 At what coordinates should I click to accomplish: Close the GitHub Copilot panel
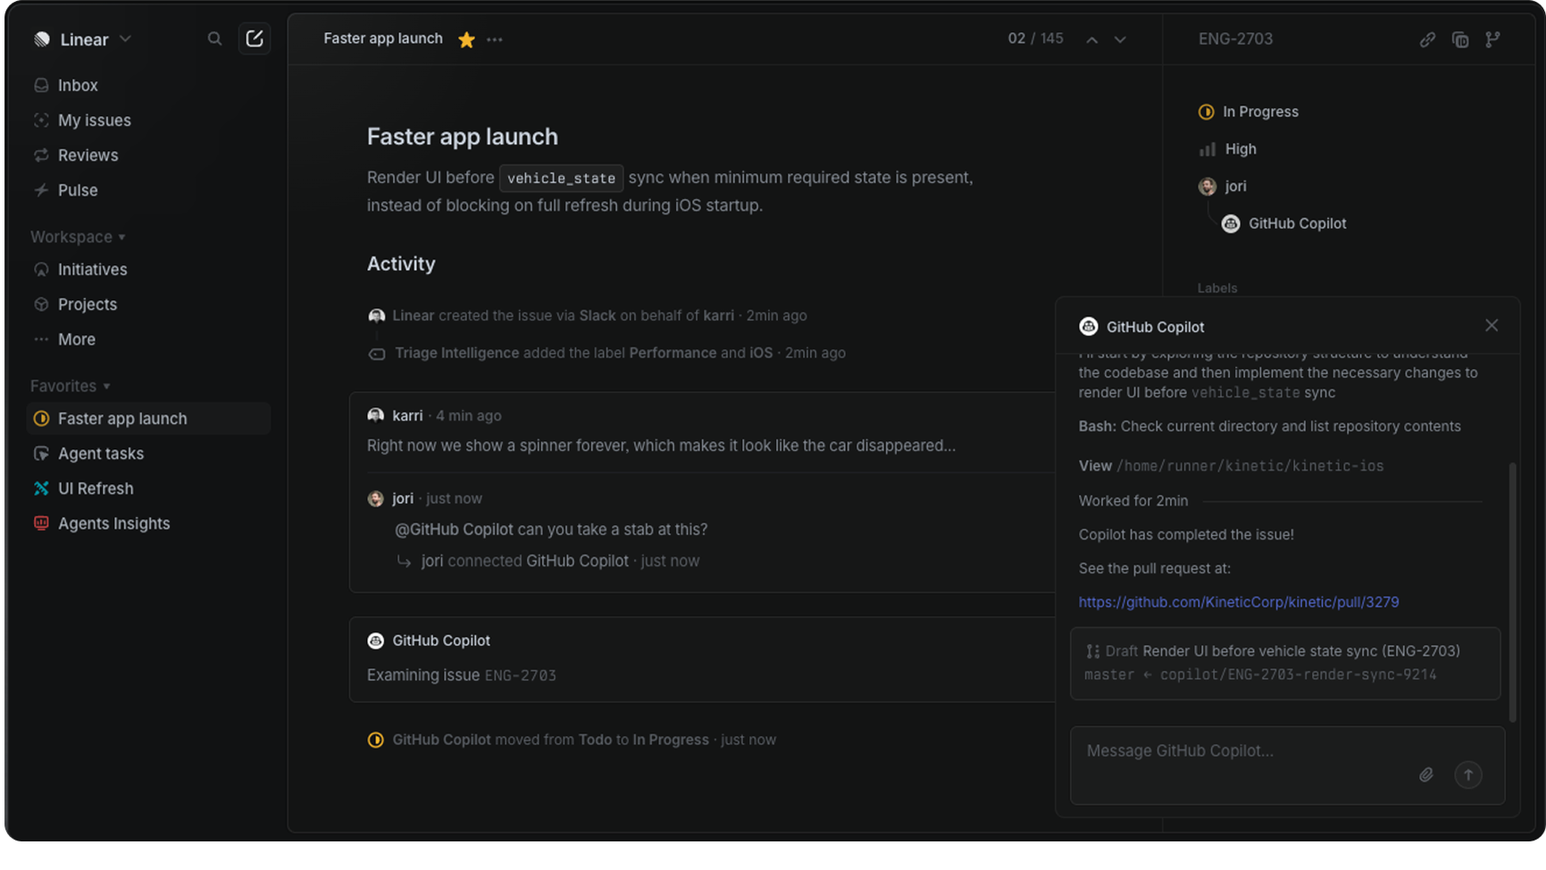tap(1492, 326)
